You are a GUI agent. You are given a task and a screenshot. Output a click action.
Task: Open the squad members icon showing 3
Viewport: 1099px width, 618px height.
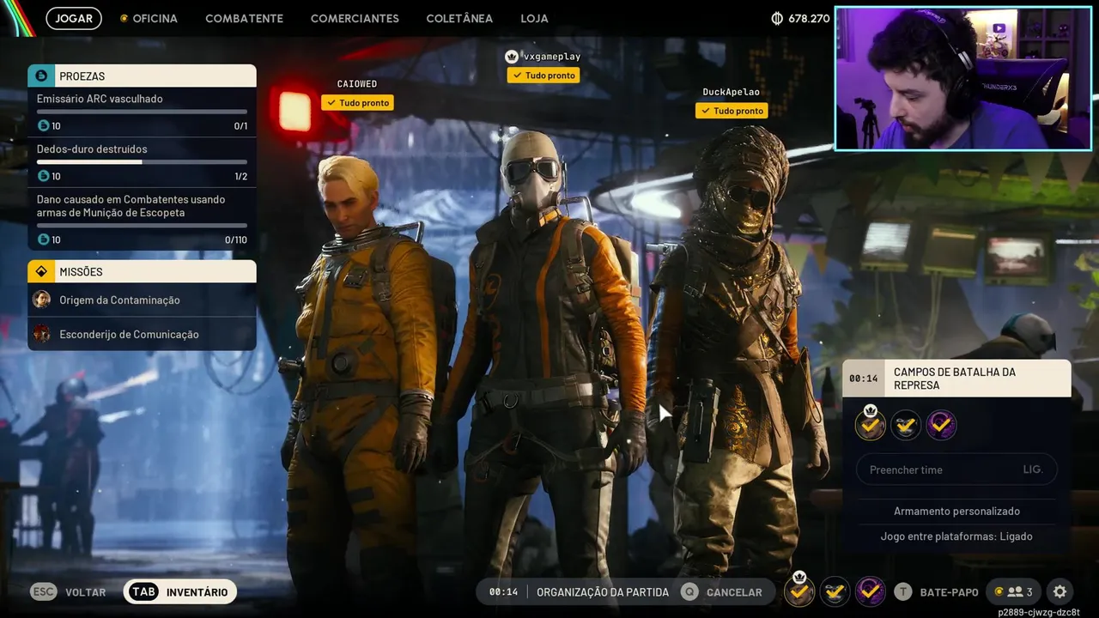[1014, 591]
